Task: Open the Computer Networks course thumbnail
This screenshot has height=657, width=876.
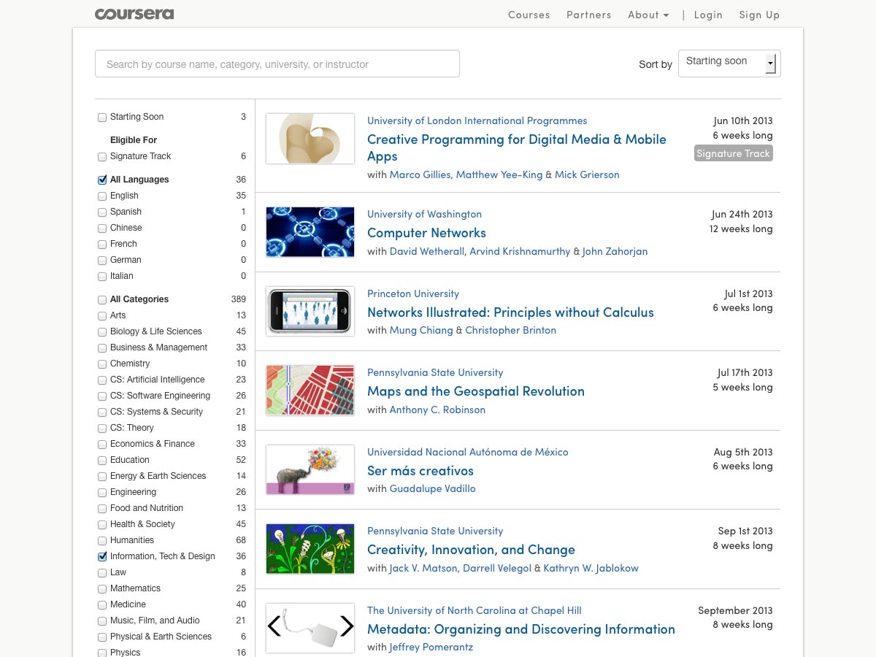Action: point(310,232)
